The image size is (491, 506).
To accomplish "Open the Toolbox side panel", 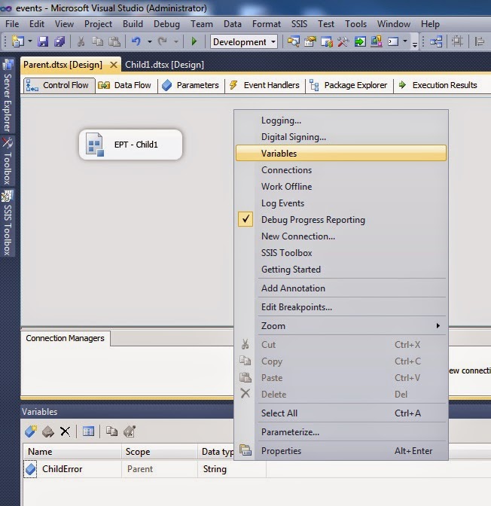I will tap(8, 161).
